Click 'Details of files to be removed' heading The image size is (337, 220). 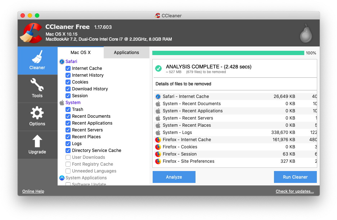[x=183, y=84]
